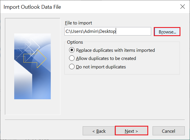Go to previous step with < Back
This screenshot has height=140, width=190.
[x=99, y=131]
